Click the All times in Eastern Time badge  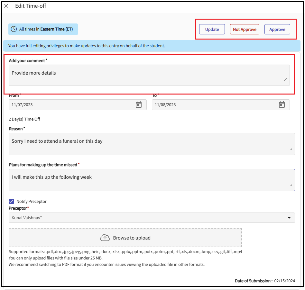(43, 29)
